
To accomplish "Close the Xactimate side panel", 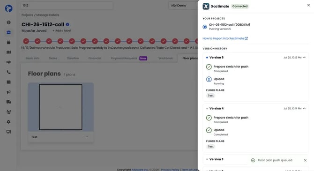I will point(308,5).
